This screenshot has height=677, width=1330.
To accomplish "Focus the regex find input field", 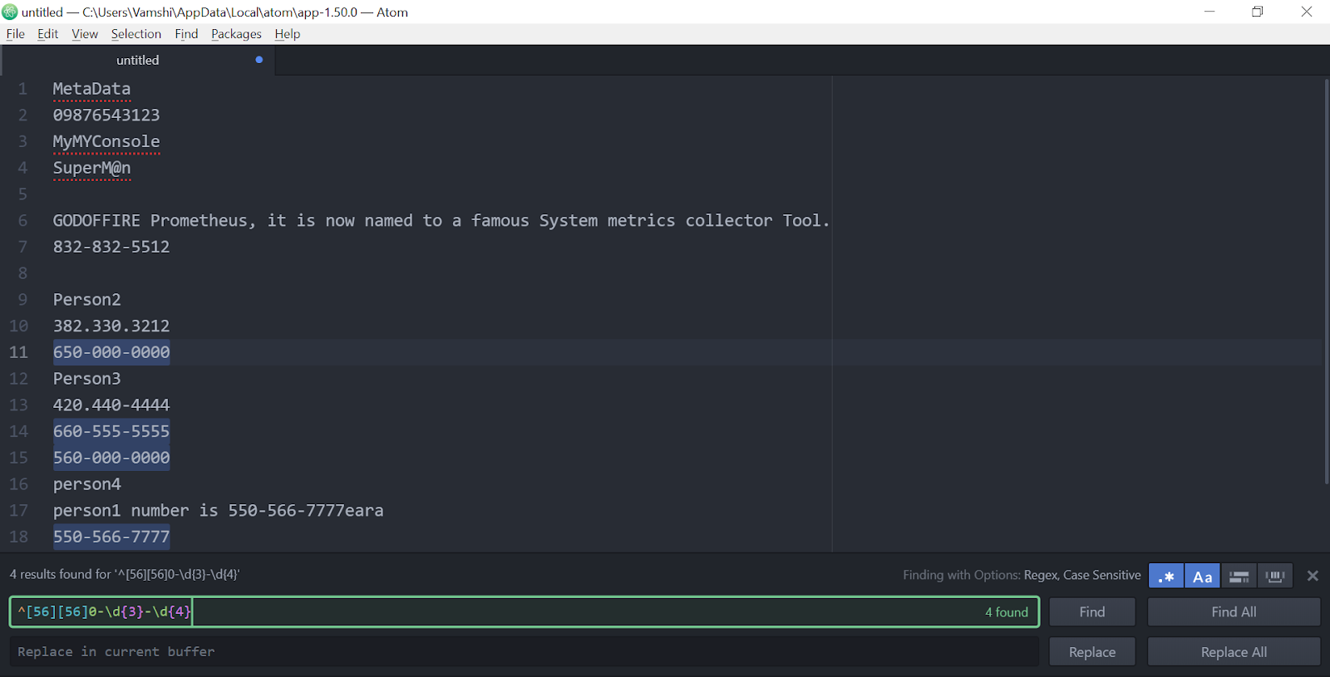I will [x=524, y=612].
